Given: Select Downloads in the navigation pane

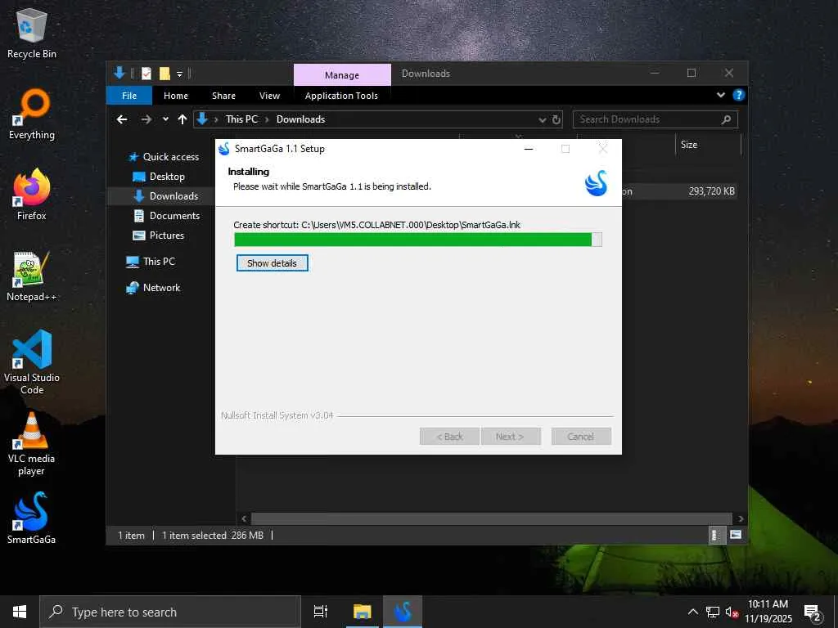Looking at the screenshot, I should 165,196.
